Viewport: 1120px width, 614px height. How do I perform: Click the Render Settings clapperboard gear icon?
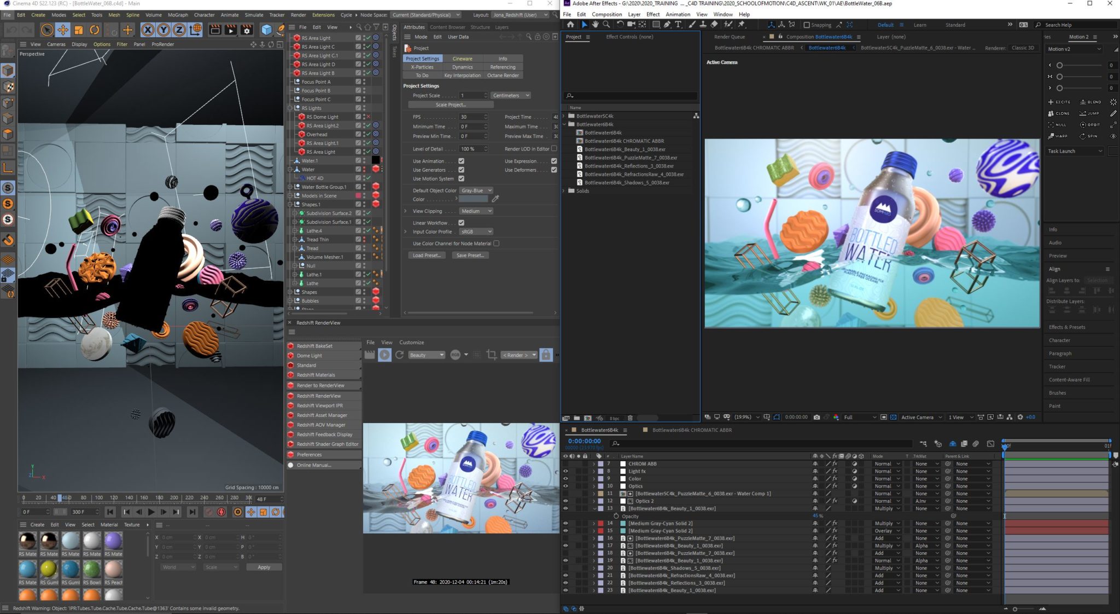[247, 30]
